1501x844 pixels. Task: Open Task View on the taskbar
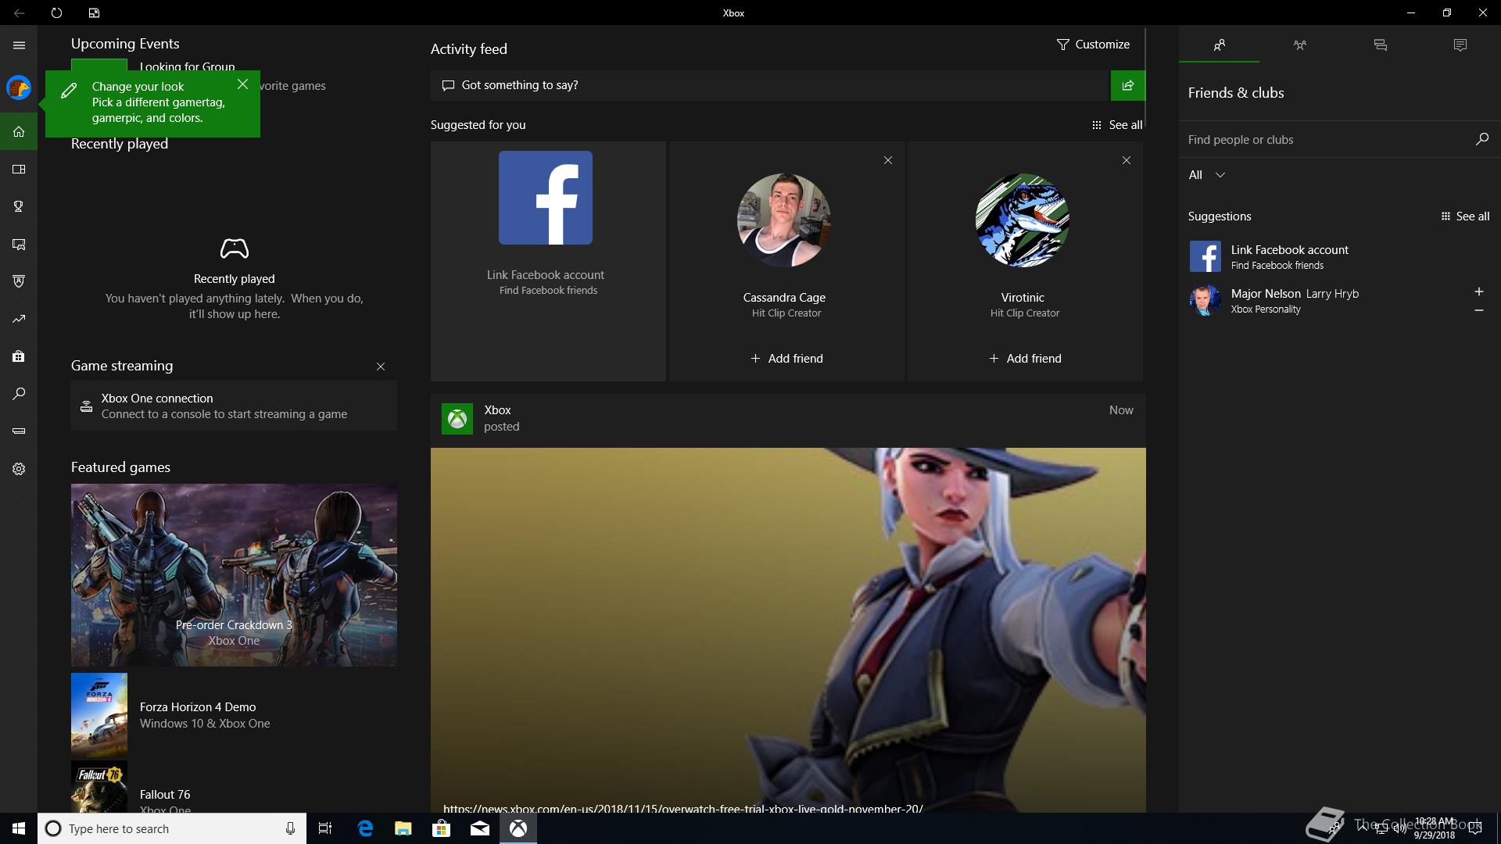point(325,828)
